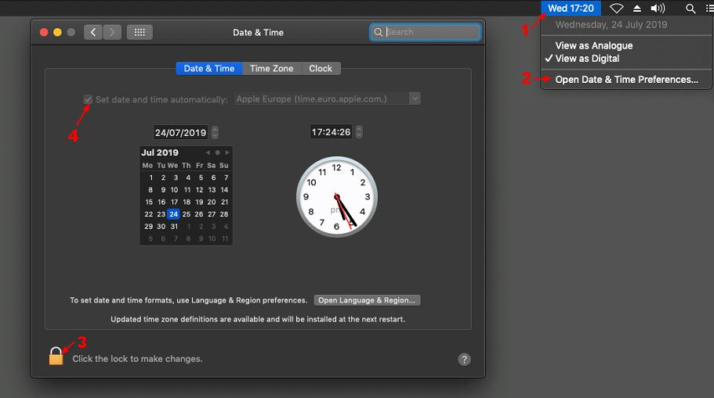Click Open Language & Region button

[x=368, y=300]
